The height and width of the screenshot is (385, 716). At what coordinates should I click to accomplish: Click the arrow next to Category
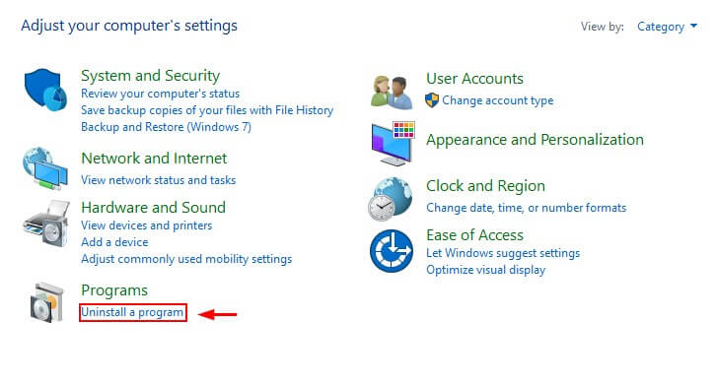click(693, 26)
